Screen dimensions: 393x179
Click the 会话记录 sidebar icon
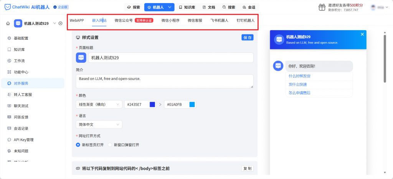pyautogui.click(x=9, y=129)
